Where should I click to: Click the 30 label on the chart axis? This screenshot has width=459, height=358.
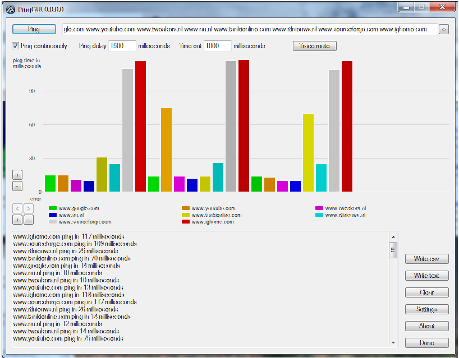pos(32,159)
